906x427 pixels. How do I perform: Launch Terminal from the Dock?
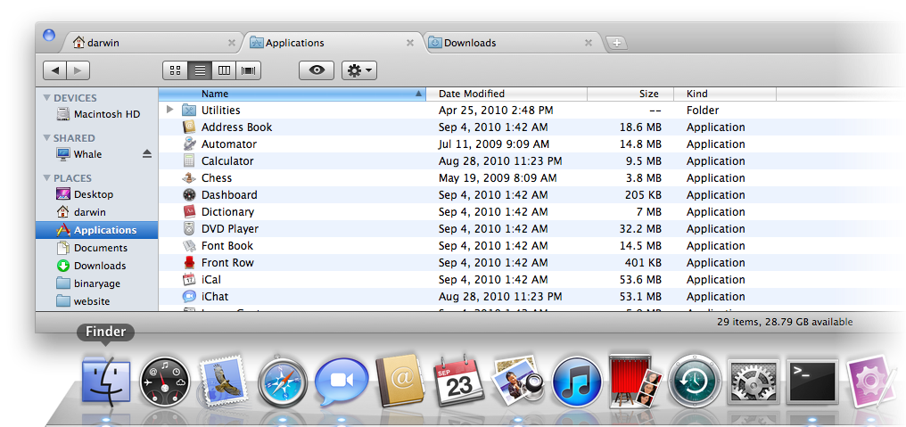pos(813,381)
